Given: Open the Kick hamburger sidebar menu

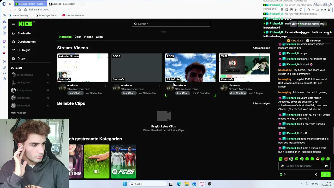Looking at the screenshot, I should 13,24.
